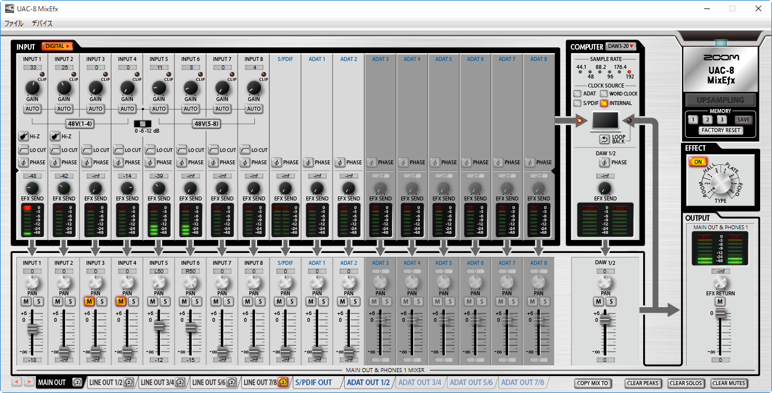This screenshot has width=772, height=393.
Task: Unmute INPUT 3 in the mixer
Action: [x=89, y=302]
